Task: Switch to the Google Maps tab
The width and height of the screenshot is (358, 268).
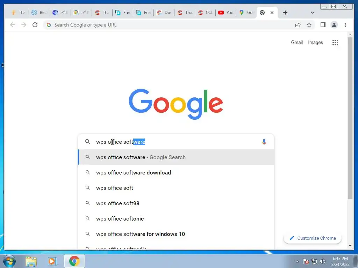Action: coord(246,13)
